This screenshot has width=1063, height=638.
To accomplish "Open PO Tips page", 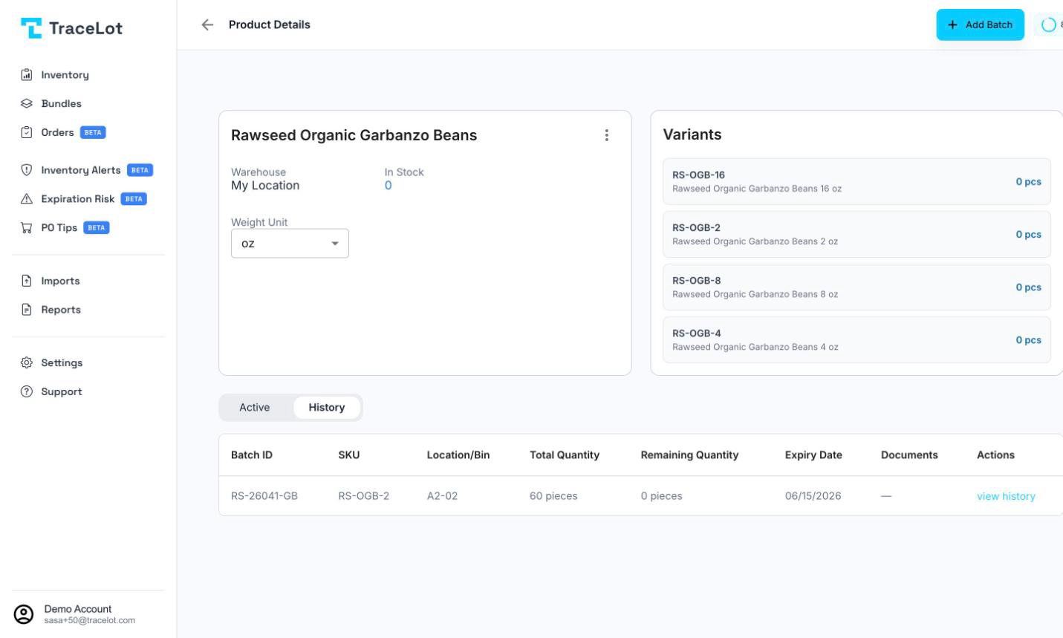I will (x=59, y=228).
